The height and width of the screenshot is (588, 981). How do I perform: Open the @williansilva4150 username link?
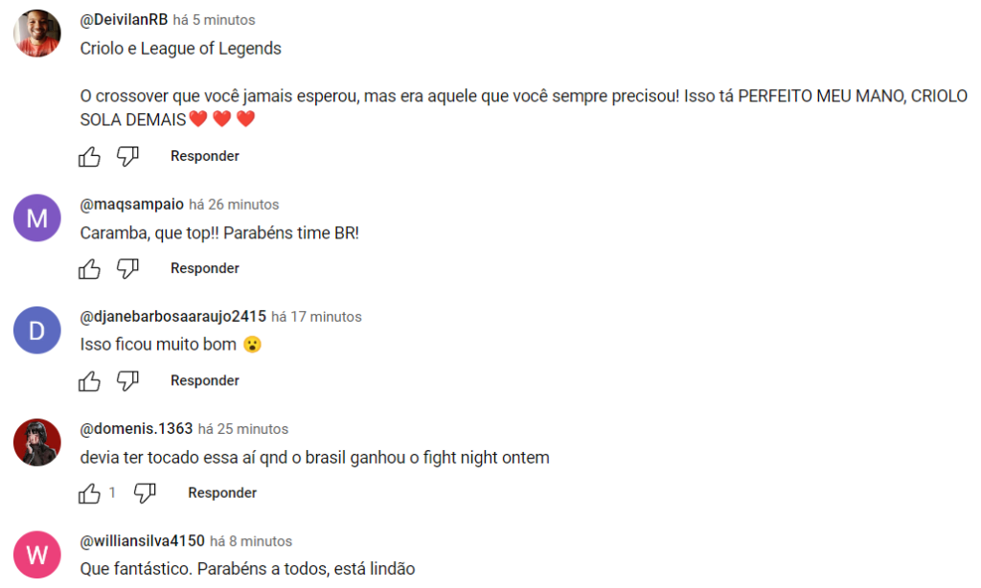pos(142,541)
